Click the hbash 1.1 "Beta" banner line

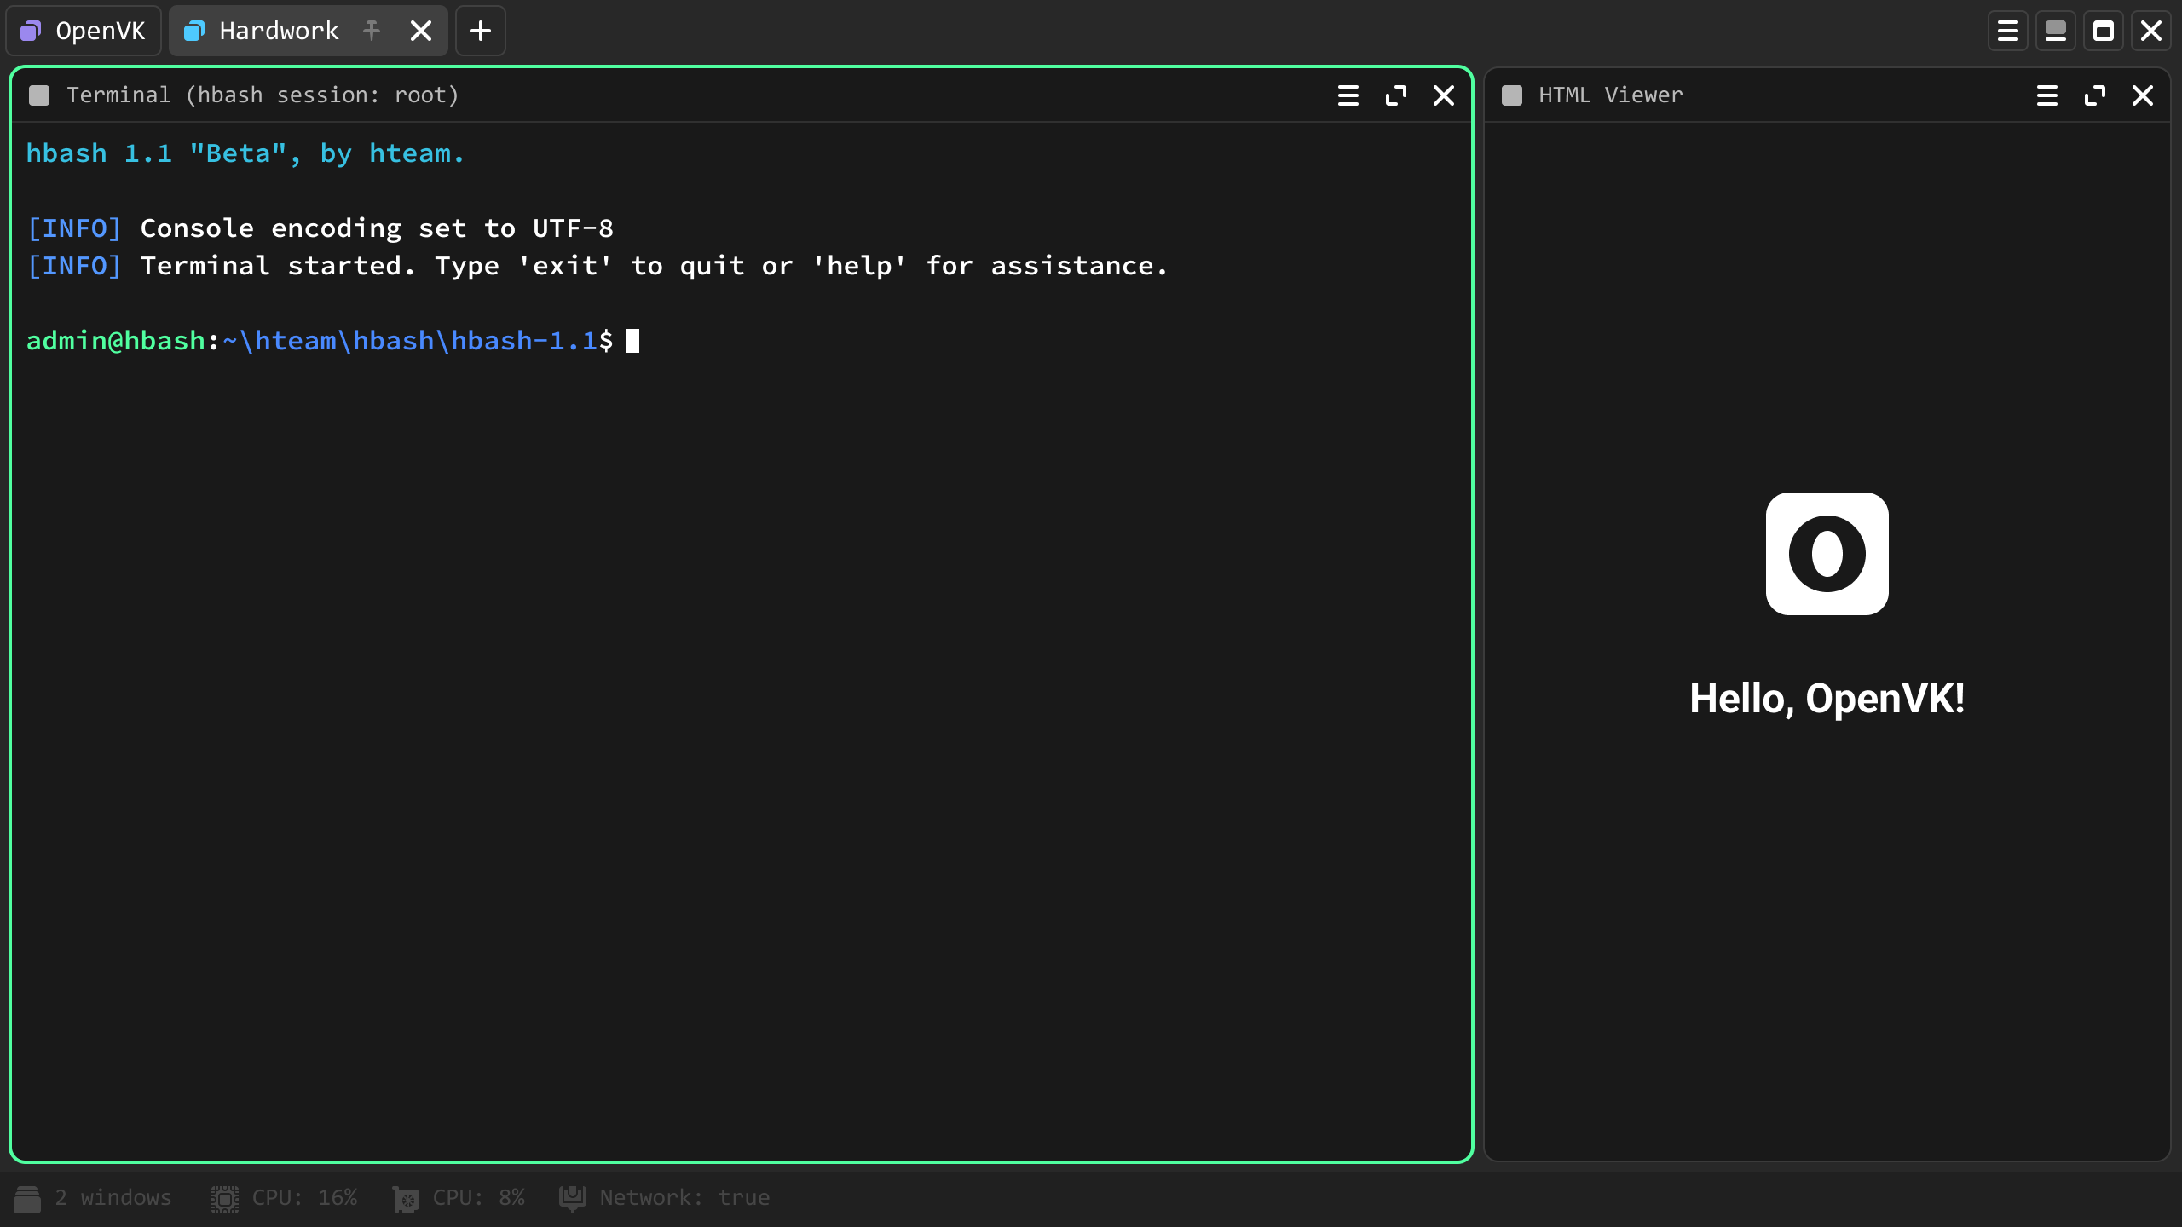click(x=245, y=153)
